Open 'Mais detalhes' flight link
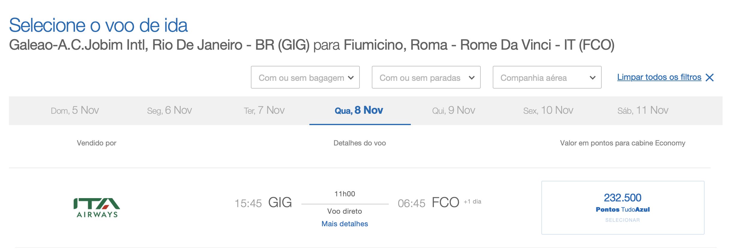The image size is (731, 249). pos(345,224)
